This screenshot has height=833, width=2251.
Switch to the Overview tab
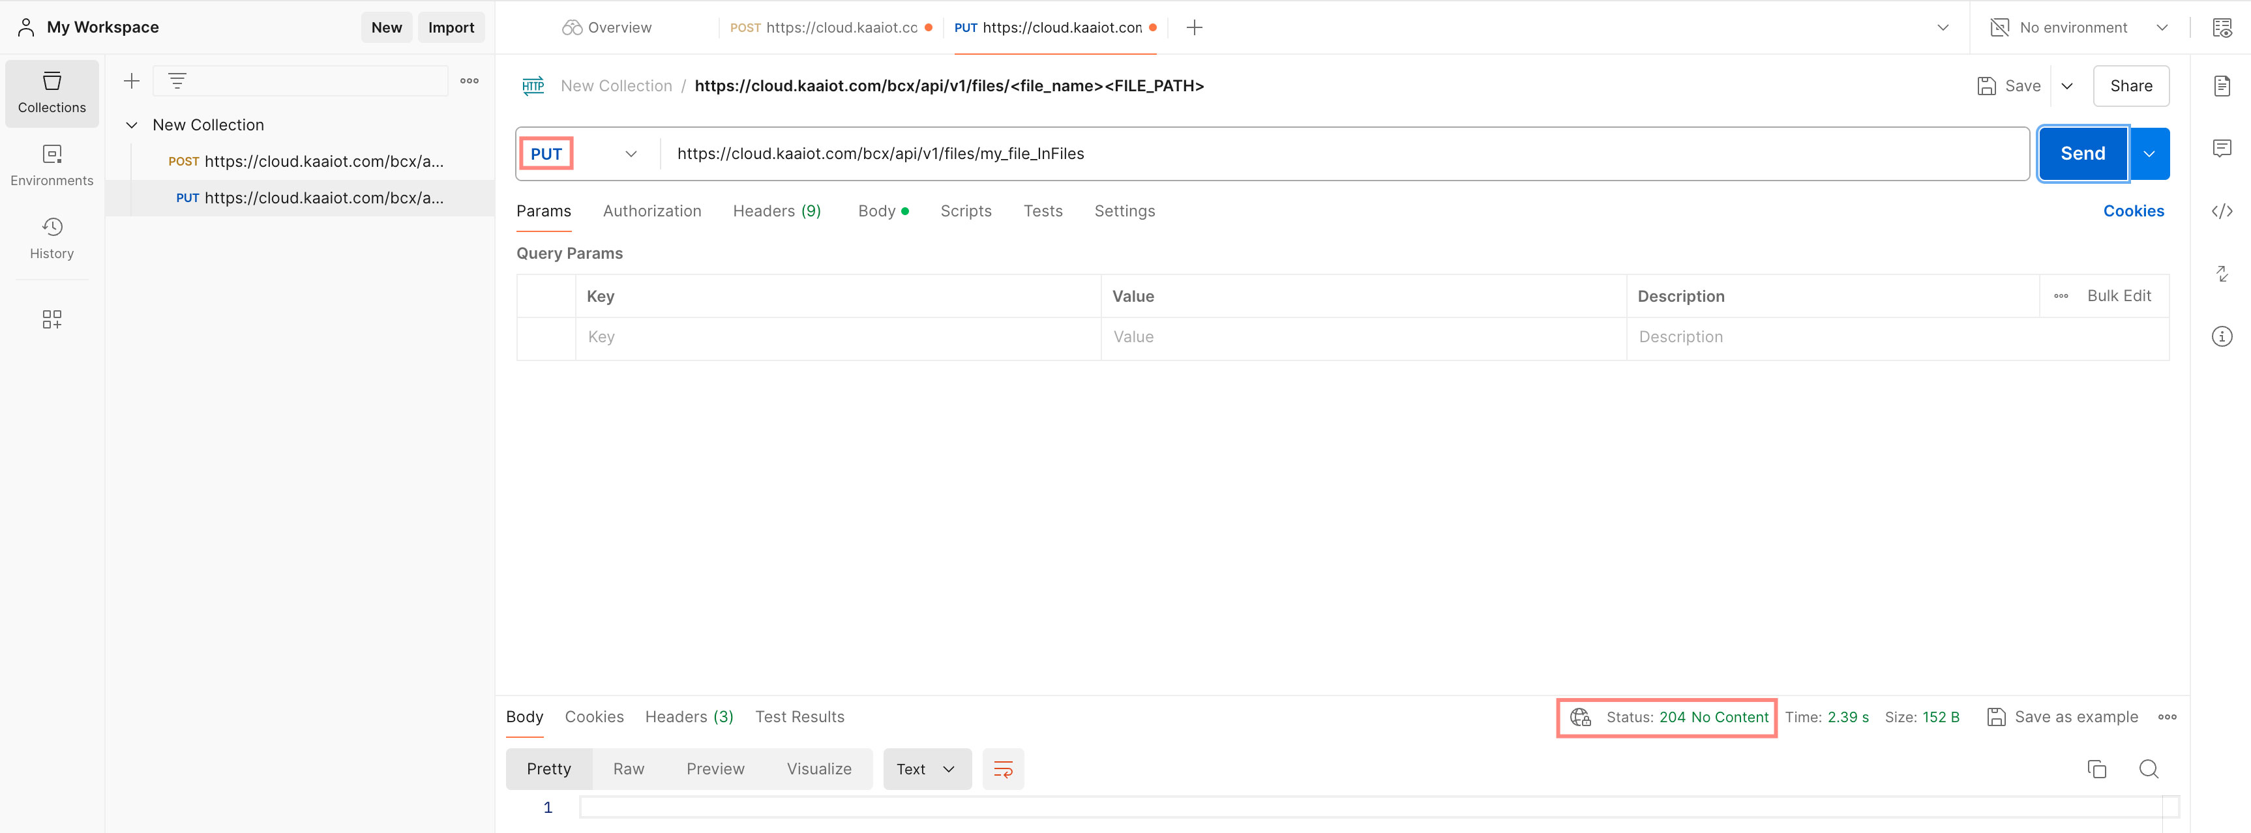coord(606,27)
